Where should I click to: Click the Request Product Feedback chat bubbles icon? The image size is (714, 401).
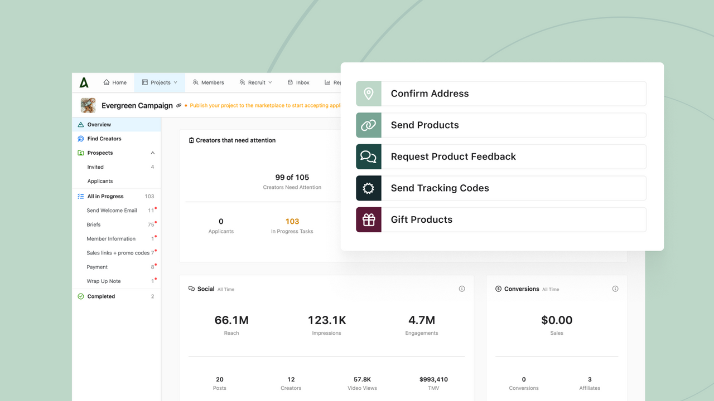(368, 157)
